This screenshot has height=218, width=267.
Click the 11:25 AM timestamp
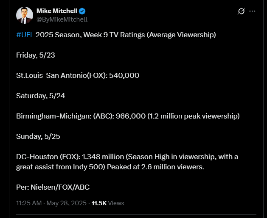click(x=29, y=203)
